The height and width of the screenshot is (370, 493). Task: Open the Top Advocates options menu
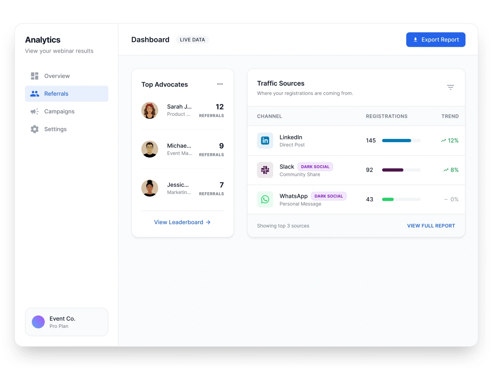pos(220,84)
